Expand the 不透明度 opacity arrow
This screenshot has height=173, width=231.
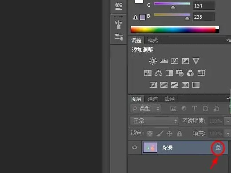click(228, 121)
